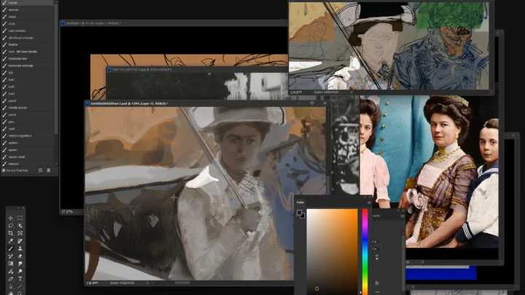
Task: Activate the Untitled-1 document title bar
Action: (174, 23)
